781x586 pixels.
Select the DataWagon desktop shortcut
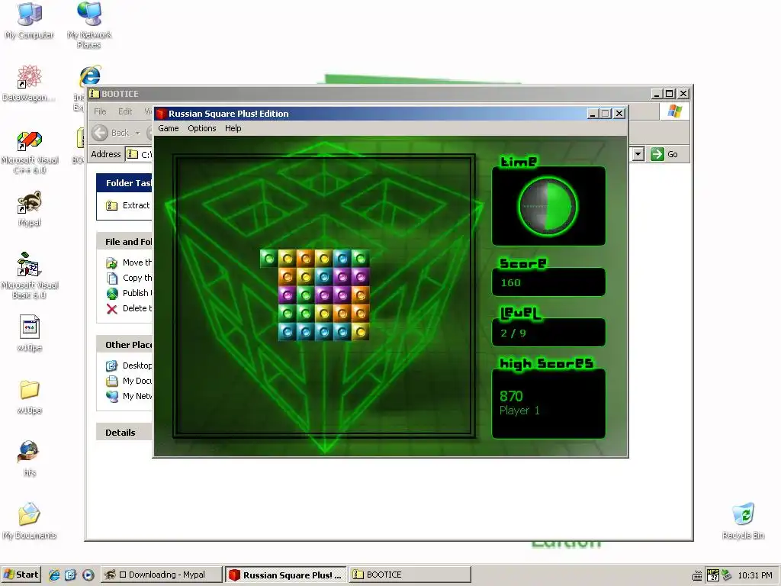(x=29, y=83)
